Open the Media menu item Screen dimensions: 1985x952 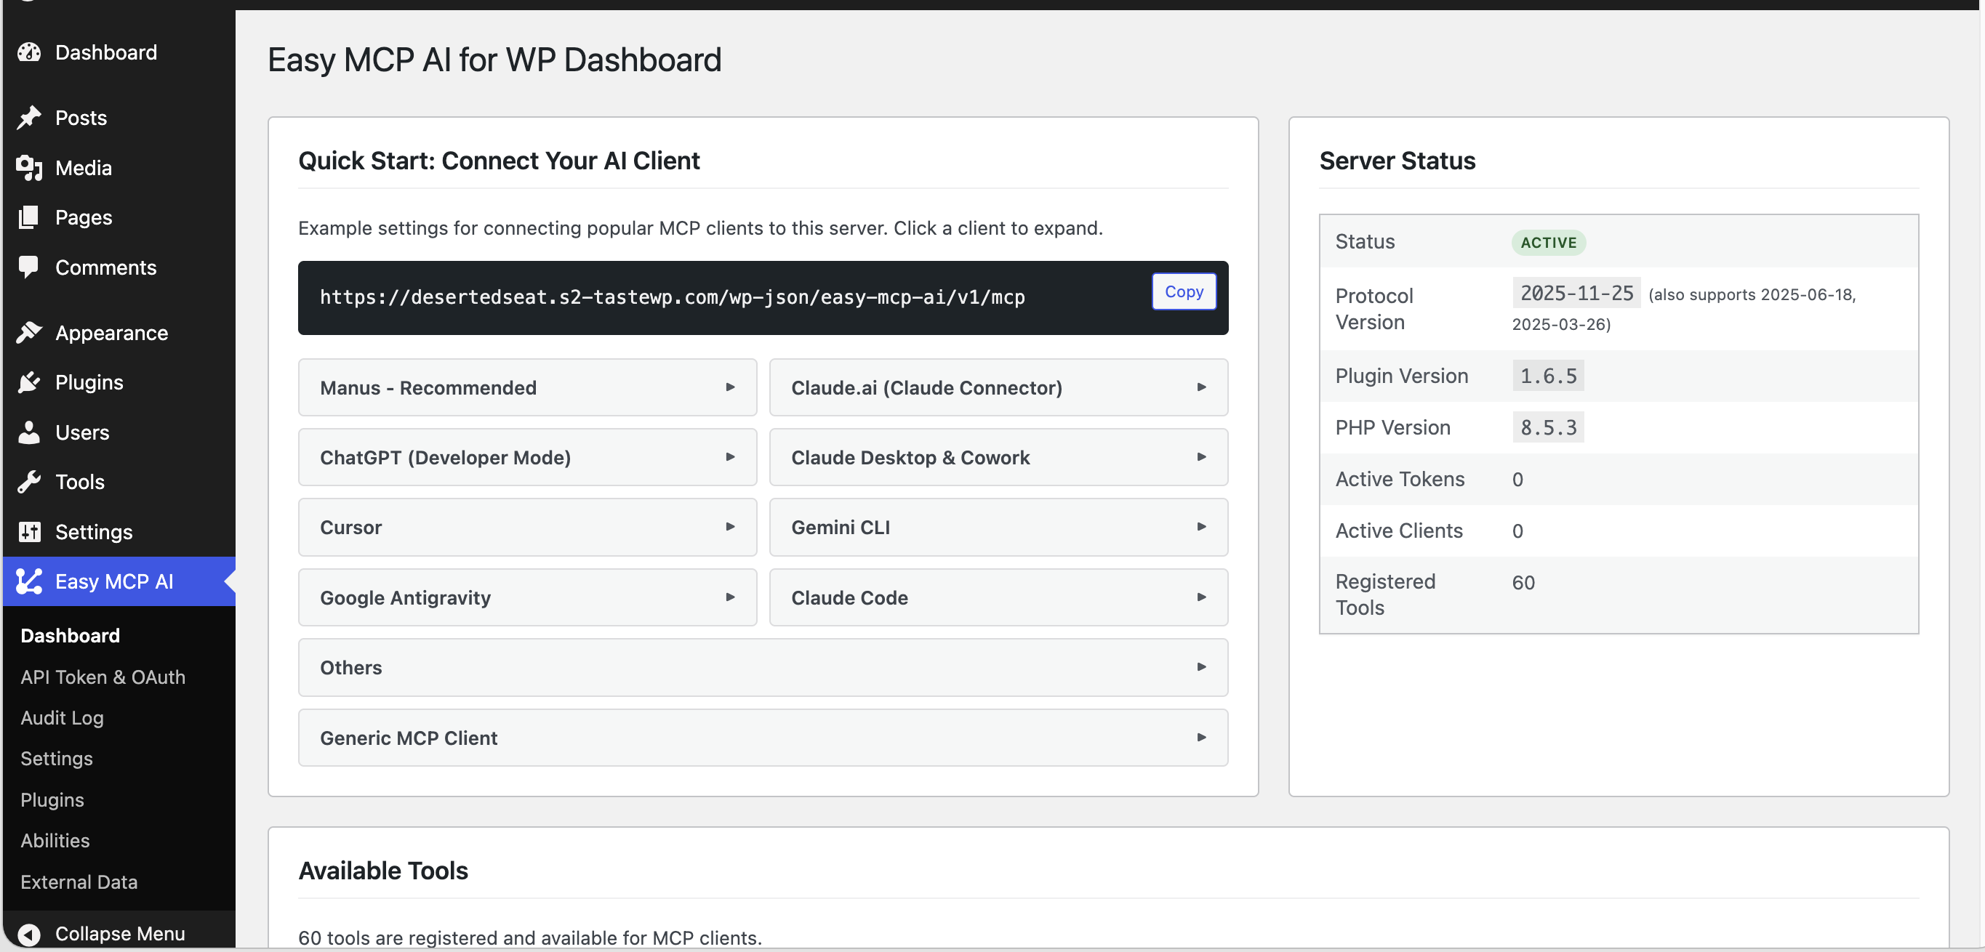click(x=119, y=168)
